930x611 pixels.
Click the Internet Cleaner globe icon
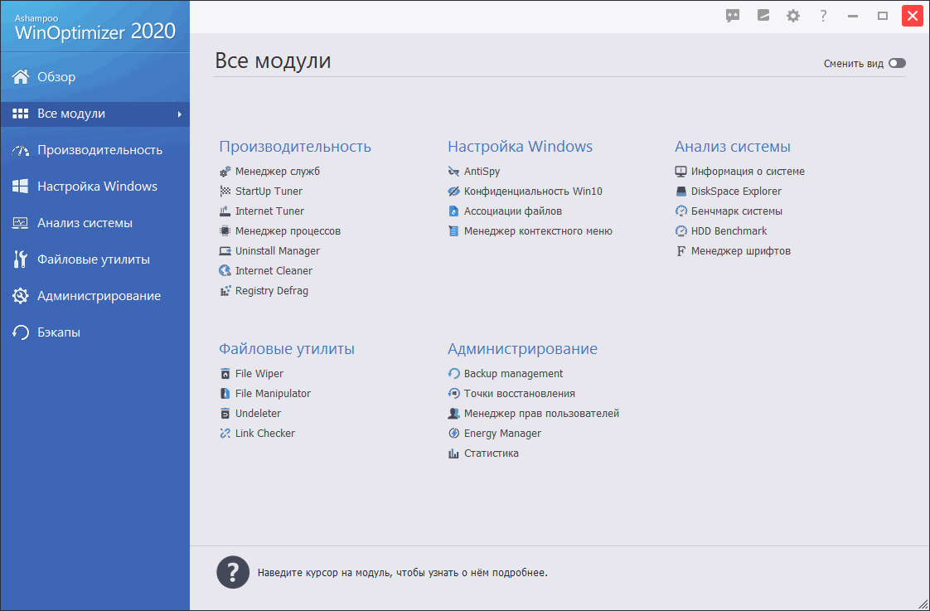pos(225,271)
